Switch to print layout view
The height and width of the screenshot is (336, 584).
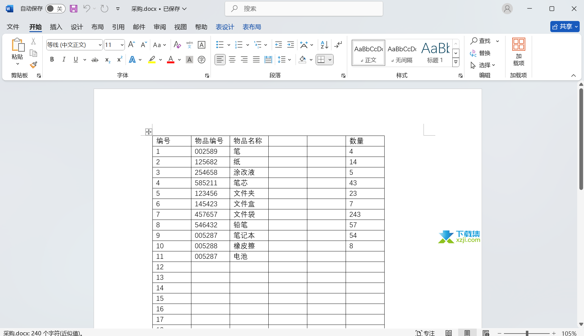click(467, 333)
